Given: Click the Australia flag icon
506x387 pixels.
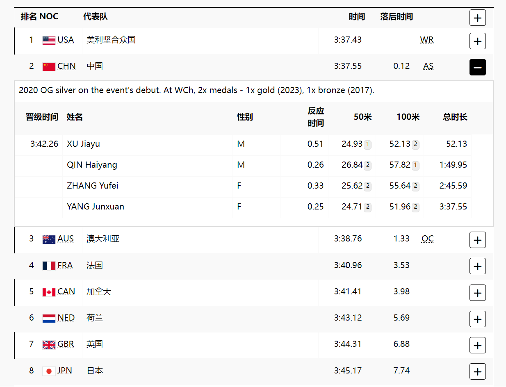Looking at the screenshot, I should [x=48, y=239].
